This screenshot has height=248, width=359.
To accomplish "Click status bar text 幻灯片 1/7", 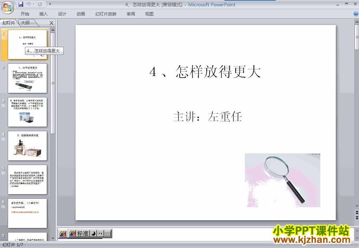I will click(x=13, y=245).
